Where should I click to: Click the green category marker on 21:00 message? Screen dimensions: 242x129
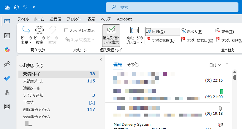222,92
